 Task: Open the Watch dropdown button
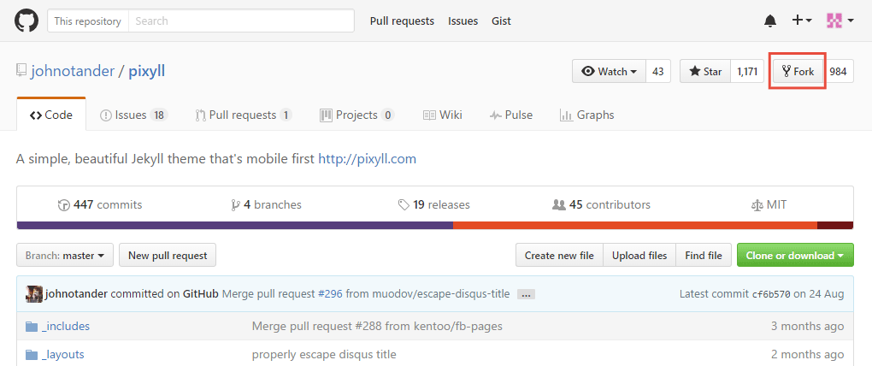point(609,71)
